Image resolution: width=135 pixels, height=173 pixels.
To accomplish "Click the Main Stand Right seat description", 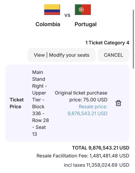I will coord(40,103).
